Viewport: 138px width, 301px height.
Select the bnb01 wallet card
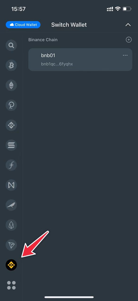(80, 59)
